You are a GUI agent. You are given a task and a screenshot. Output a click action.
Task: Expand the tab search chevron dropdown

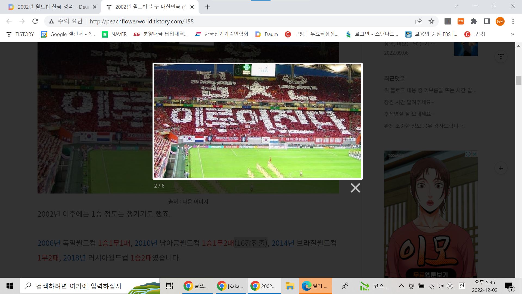[456, 6]
